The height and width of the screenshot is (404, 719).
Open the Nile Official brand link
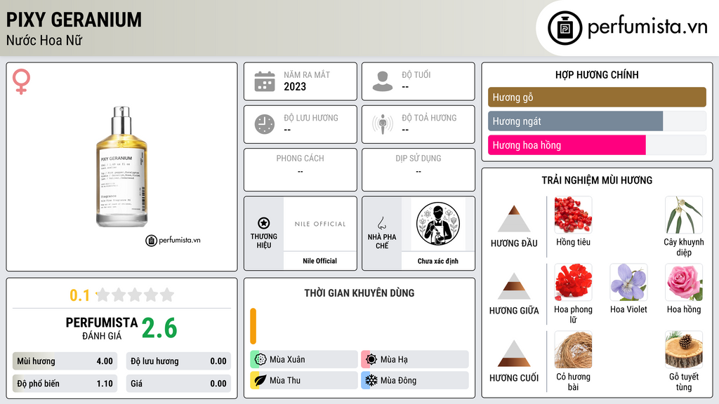coord(319,261)
